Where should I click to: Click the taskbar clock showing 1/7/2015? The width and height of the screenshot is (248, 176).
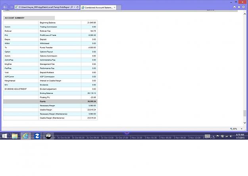click(240, 136)
